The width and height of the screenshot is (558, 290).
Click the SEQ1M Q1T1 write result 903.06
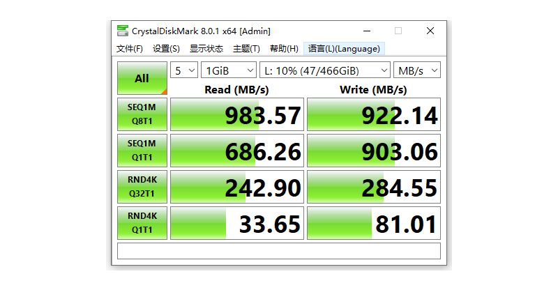pos(374,151)
